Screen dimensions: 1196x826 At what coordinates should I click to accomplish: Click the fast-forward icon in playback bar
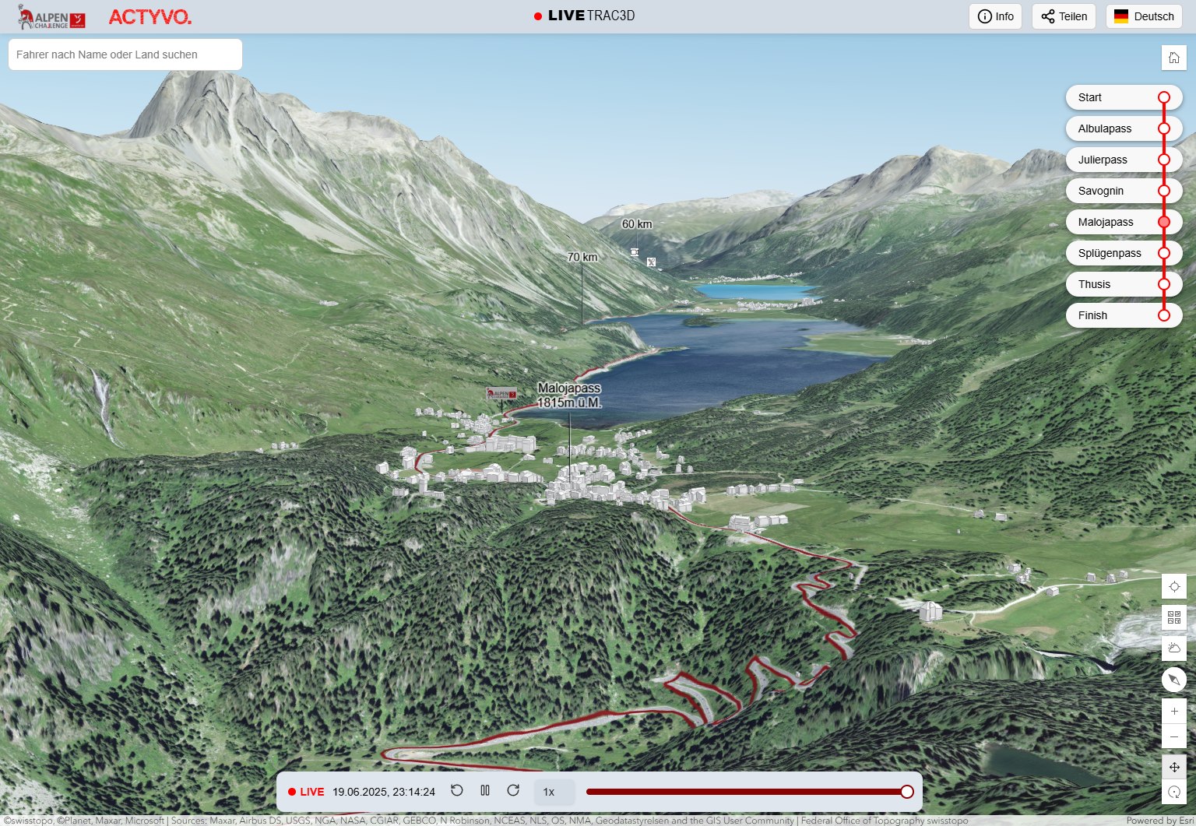click(x=513, y=791)
